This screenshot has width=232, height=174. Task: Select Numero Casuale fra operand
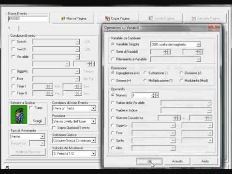(x=113, y=118)
